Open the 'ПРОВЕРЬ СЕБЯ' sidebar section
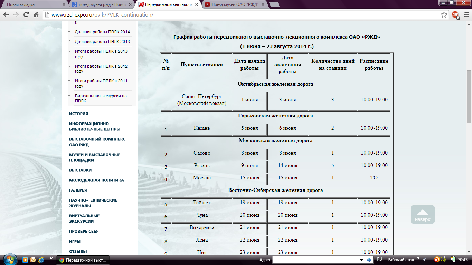The width and height of the screenshot is (472, 265). pyautogui.click(x=84, y=231)
